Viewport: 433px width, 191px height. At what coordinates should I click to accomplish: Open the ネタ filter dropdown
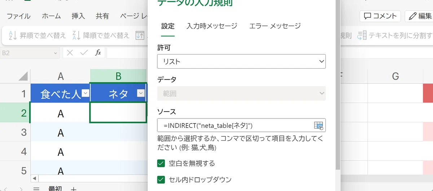coord(141,94)
